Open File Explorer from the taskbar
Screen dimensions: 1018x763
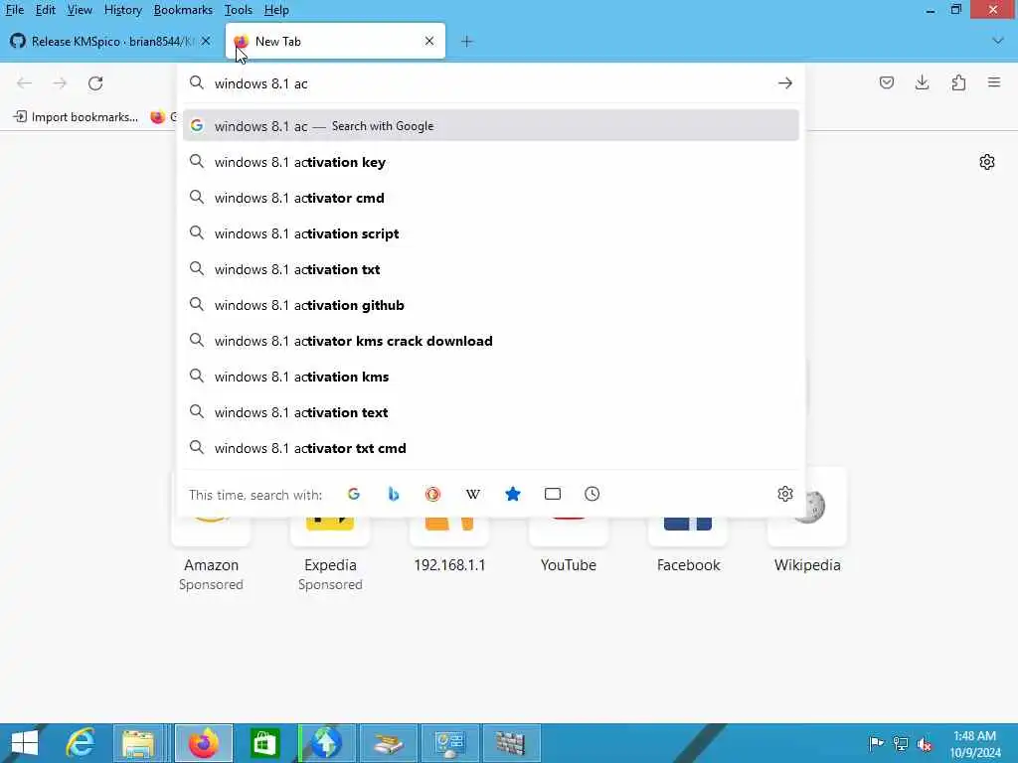click(138, 743)
